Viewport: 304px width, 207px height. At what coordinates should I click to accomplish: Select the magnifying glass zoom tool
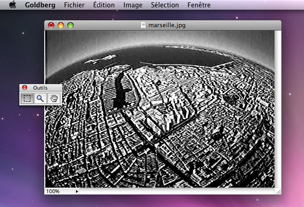40,99
